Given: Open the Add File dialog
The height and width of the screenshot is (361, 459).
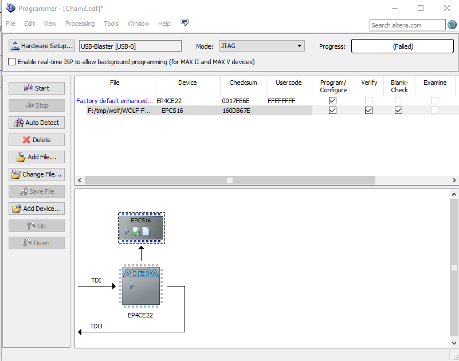Looking at the screenshot, I should tap(37, 157).
